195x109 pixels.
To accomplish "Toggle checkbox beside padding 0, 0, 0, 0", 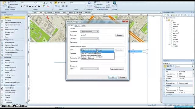I will pos(178,92).
